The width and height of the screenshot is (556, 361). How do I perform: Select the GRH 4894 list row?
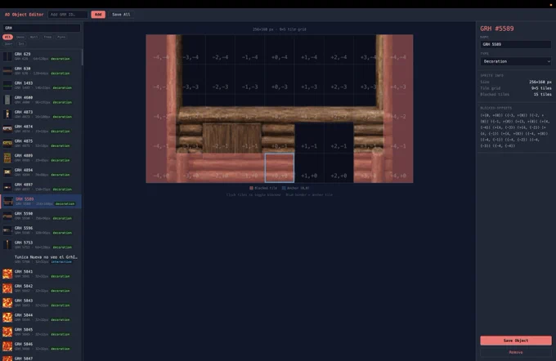[41, 172]
